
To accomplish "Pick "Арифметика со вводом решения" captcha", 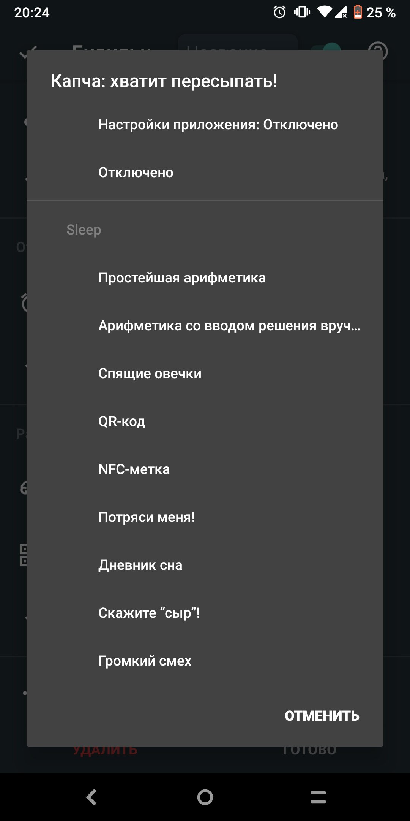I will 205,326.
